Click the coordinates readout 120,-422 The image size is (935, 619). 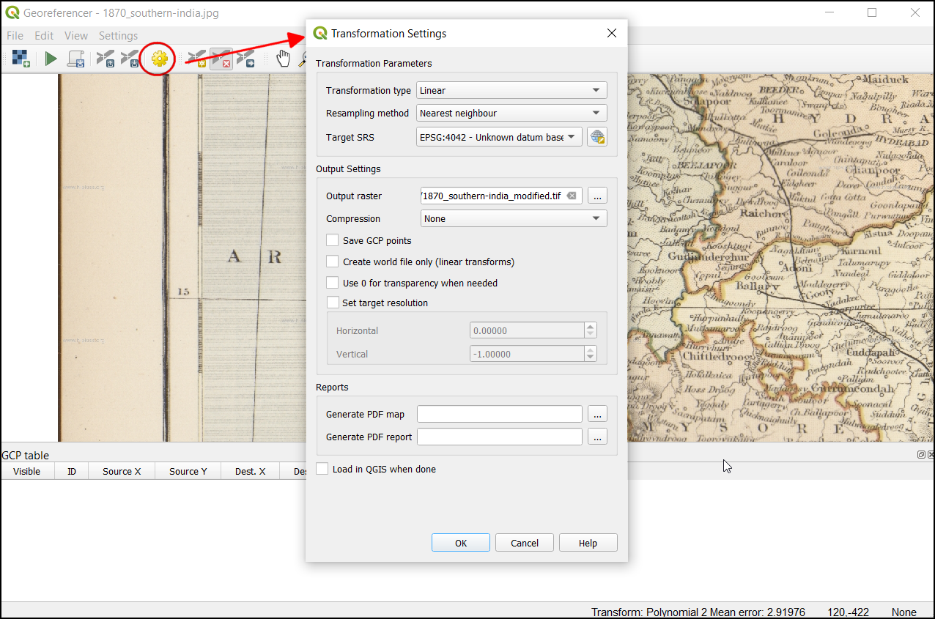tap(849, 612)
